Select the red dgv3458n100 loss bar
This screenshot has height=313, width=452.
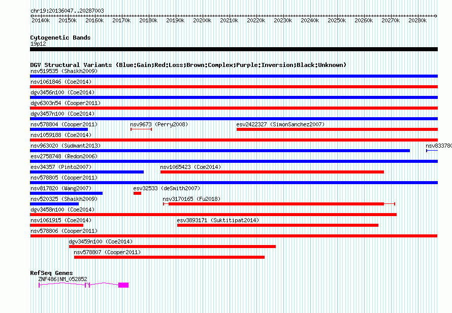213,215
